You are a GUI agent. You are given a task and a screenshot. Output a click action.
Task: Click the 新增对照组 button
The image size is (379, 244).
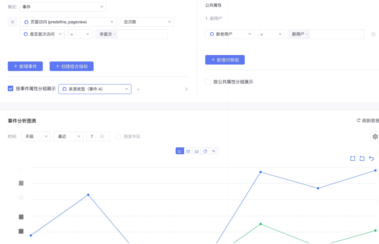[225, 60]
